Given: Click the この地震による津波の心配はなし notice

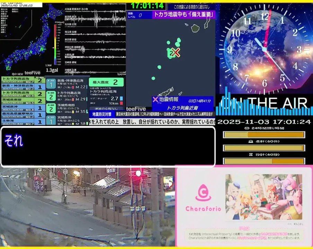Looking at the screenshot, I should (192, 7).
